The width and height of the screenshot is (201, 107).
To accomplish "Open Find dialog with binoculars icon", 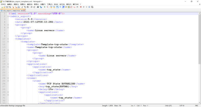I will pos(38,7).
